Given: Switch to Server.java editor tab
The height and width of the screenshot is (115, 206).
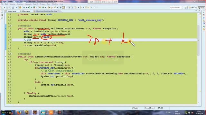Looking at the screenshot, I should (11, 11).
